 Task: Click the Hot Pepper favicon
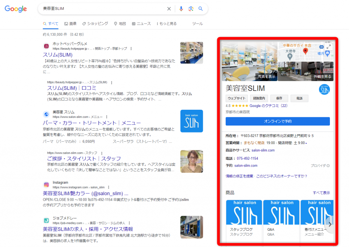(46, 46)
